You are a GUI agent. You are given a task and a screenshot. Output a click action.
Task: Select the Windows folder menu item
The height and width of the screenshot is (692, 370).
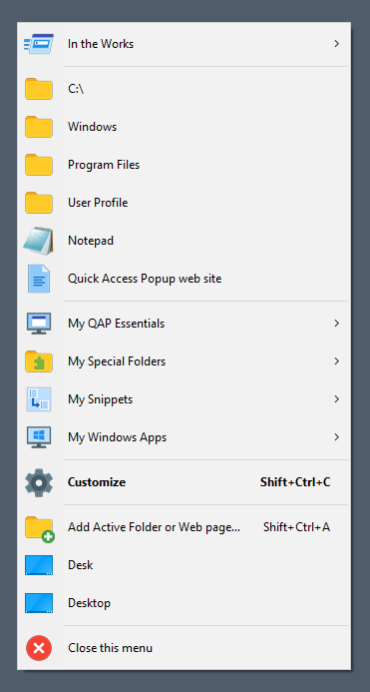184,127
